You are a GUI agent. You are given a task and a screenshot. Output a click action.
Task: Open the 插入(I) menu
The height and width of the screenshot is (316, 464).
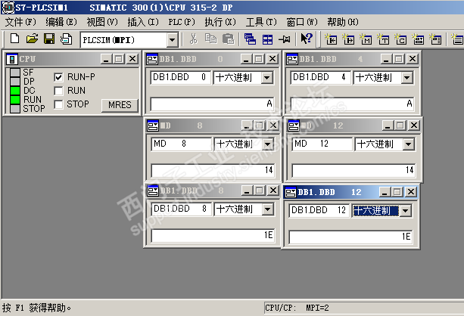(143, 22)
